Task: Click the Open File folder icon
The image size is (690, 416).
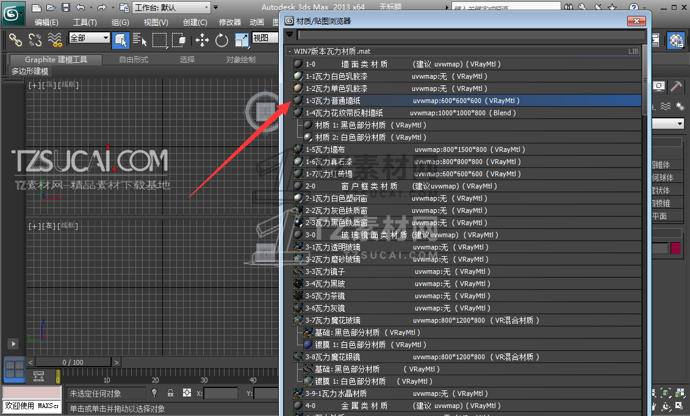Action: [51, 7]
